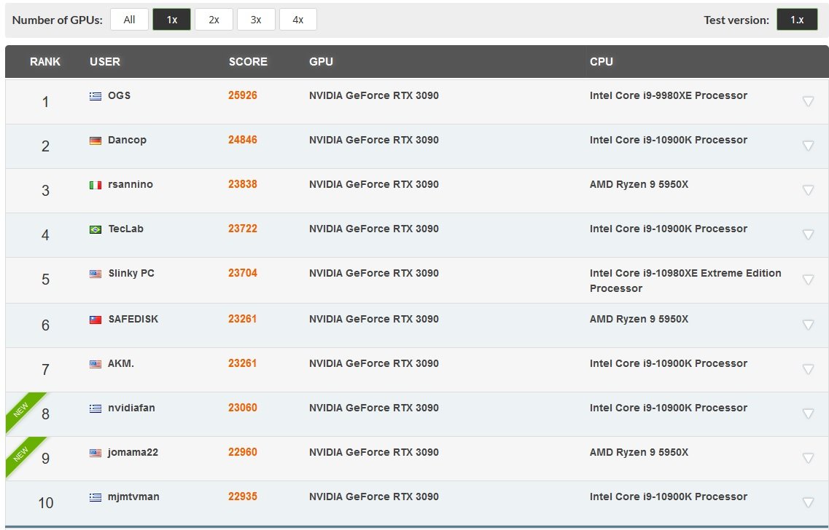
Task: Open user Slinky PC profile
Action: (131, 273)
